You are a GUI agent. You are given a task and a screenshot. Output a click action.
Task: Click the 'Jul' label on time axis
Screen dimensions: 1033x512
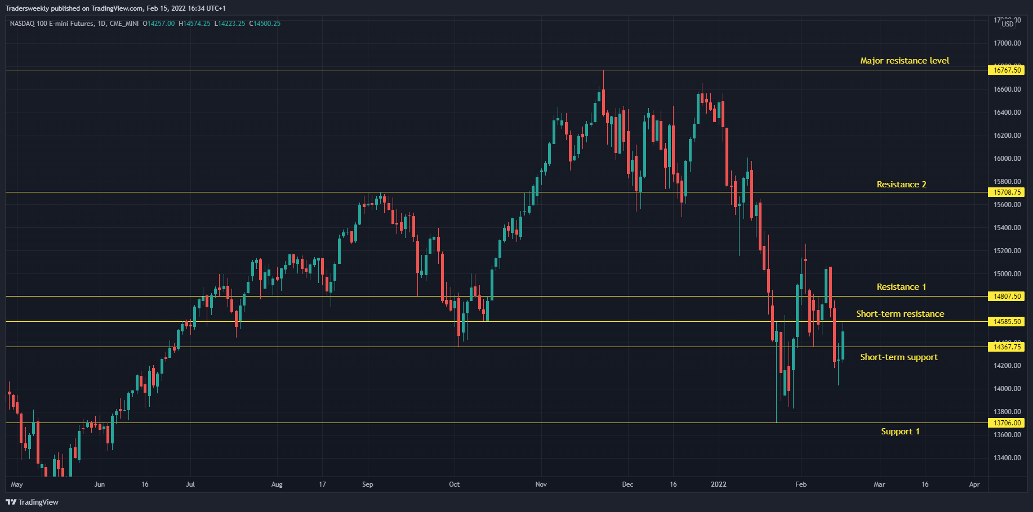[x=190, y=484]
